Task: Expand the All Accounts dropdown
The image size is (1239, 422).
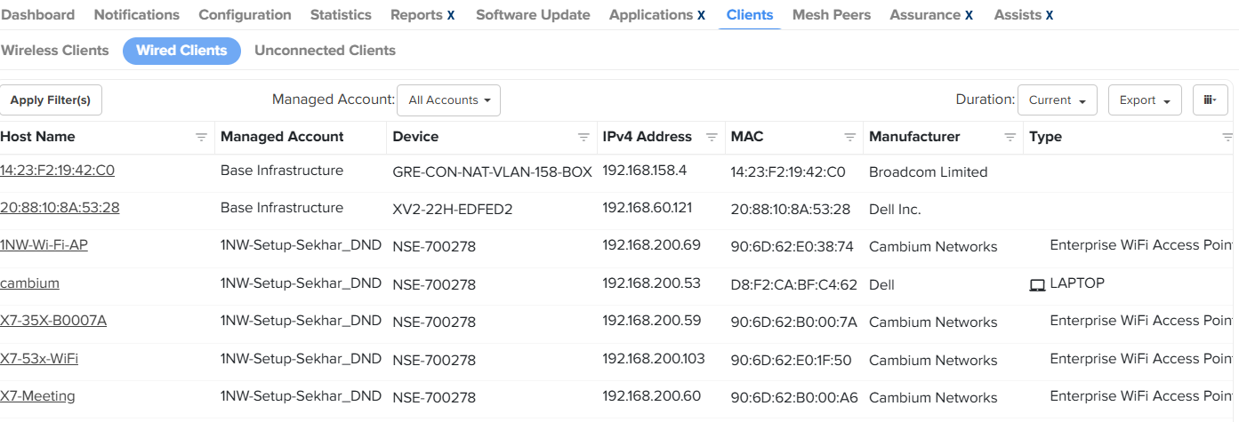Action: 448,100
